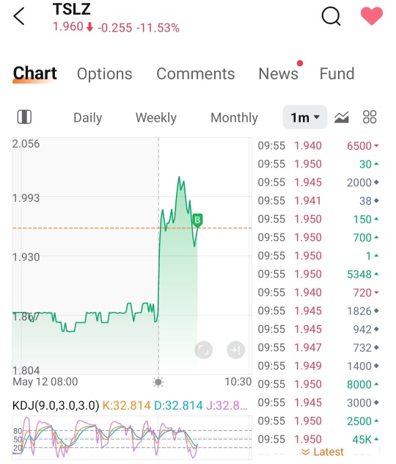Tap the green B buy marker
The height and width of the screenshot is (464, 396).
(x=197, y=220)
